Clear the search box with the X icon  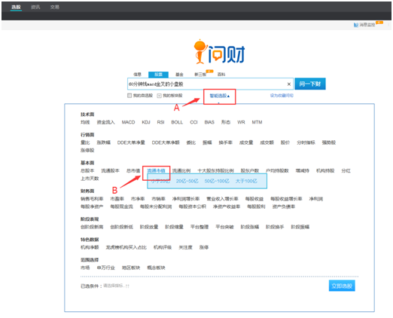tap(289, 84)
